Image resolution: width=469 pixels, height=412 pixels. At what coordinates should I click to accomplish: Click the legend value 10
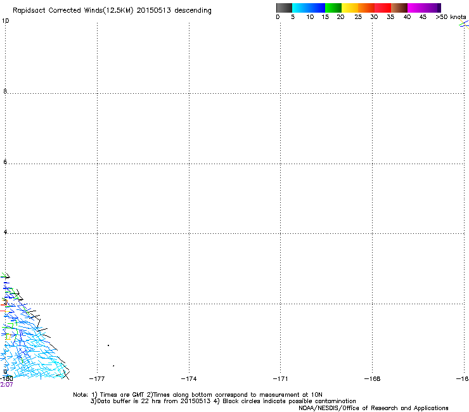click(310, 17)
